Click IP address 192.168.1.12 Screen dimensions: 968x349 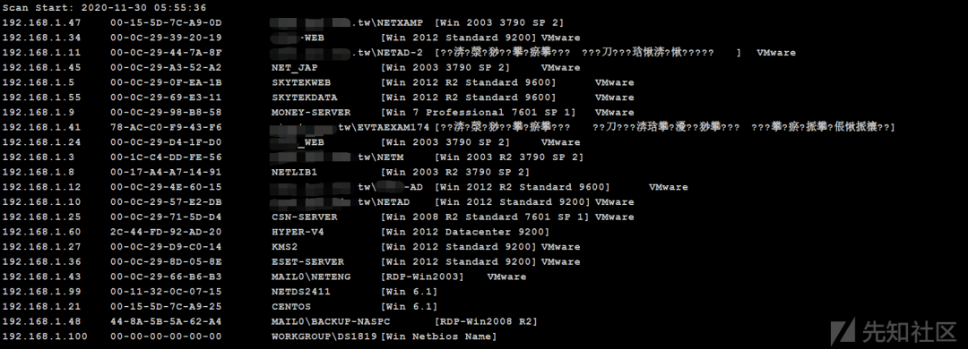tap(41, 187)
